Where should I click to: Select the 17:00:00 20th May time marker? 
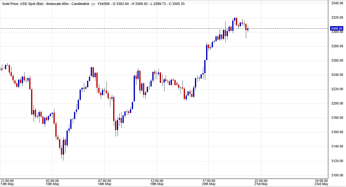pos(209,182)
